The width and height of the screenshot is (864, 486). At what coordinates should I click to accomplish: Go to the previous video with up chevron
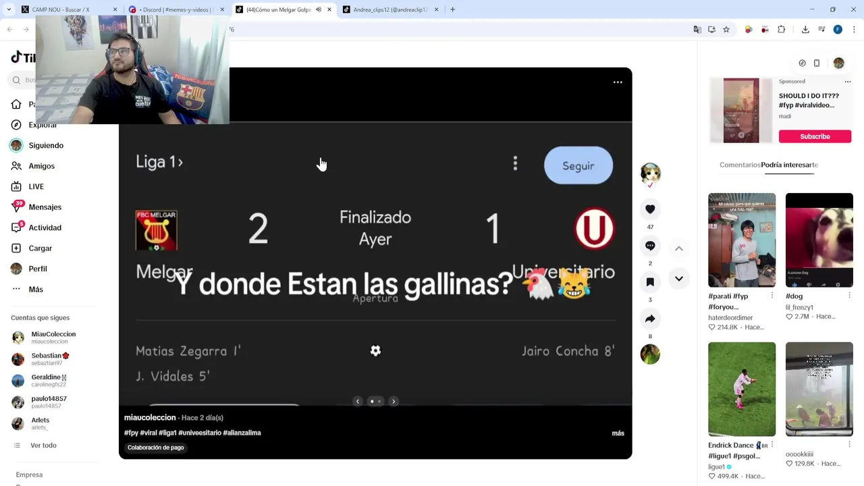pos(679,249)
